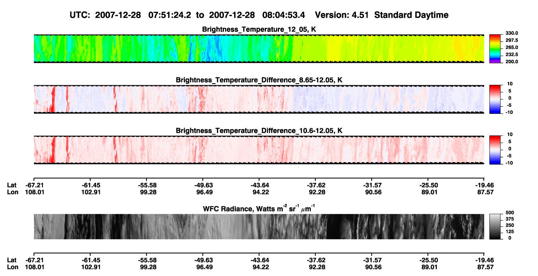The image size is (538, 276).
Task: Select the Brightness_Temperature_Difference_8.65-12.05, K title
Action: (259, 80)
